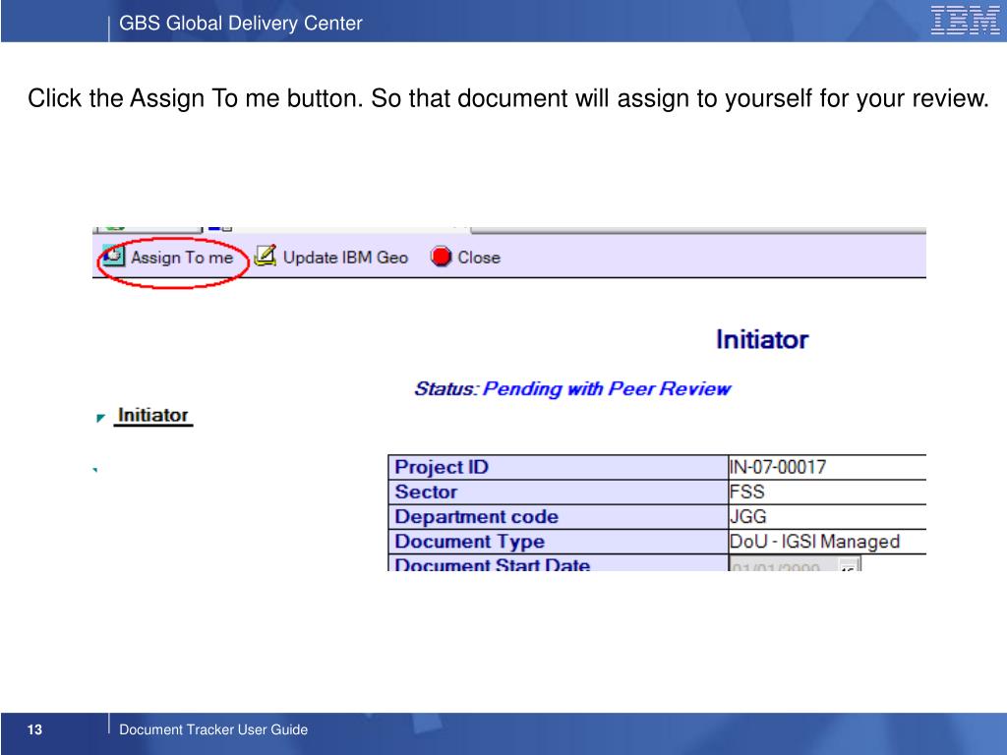Click the Assign To me label
1007x755 pixels.
182,258
